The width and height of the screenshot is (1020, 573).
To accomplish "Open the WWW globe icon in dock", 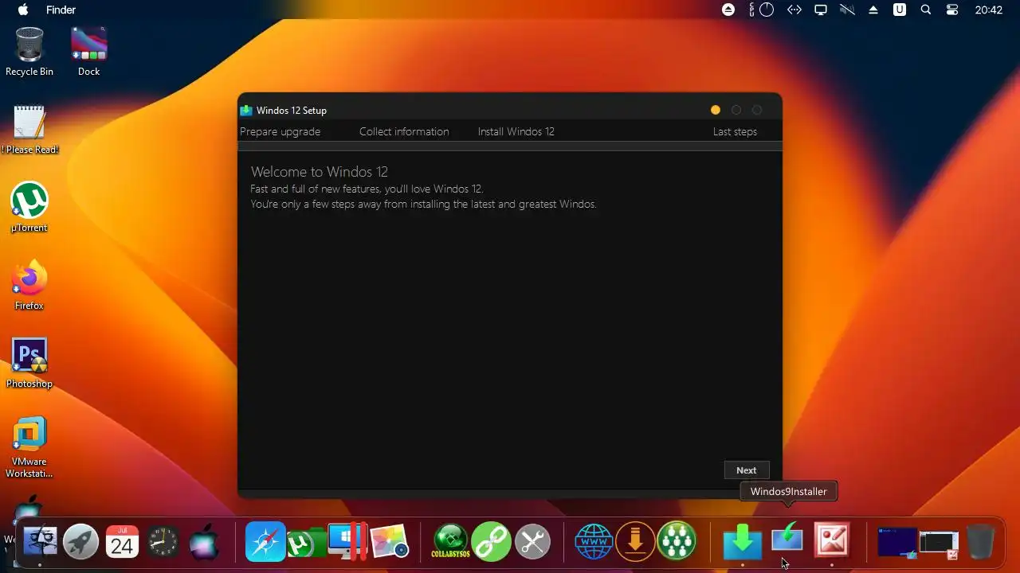I will (594, 542).
